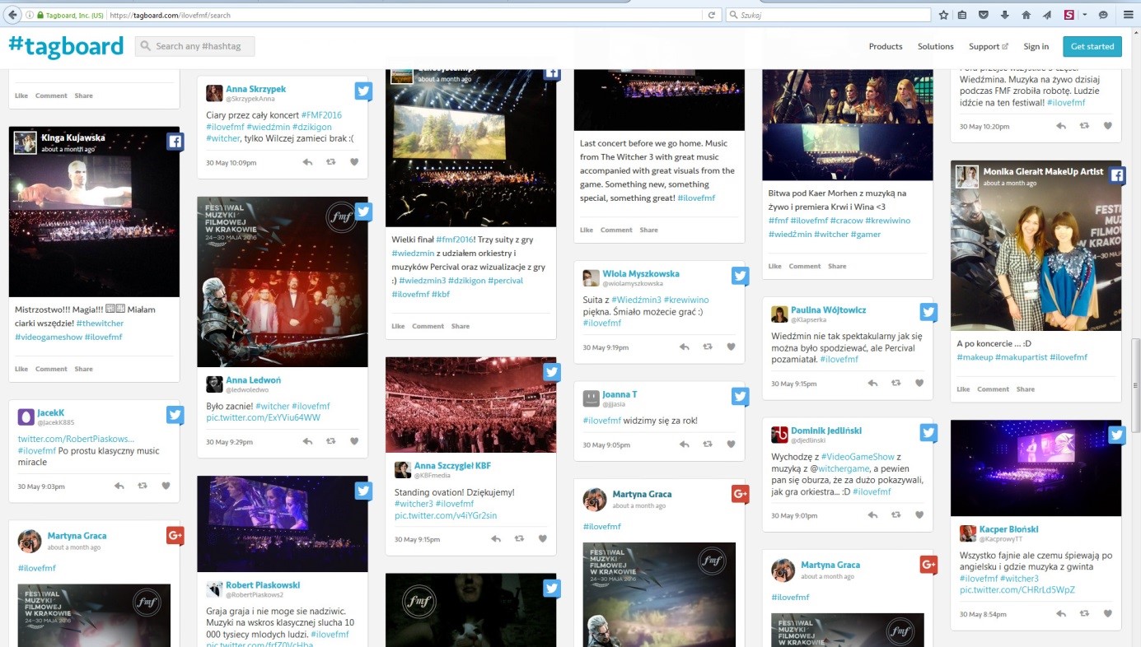Image resolution: width=1141 pixels, height=647 pixels.
Task: Heart Kacper Błoński's tweet
Action: [x=1107, y=614]
